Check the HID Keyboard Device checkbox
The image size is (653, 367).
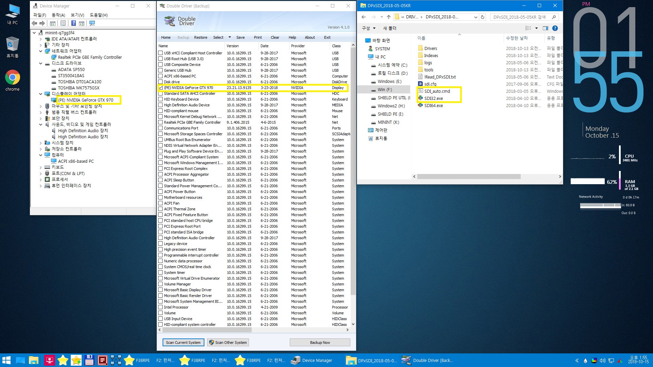click(x=160, y=99)
